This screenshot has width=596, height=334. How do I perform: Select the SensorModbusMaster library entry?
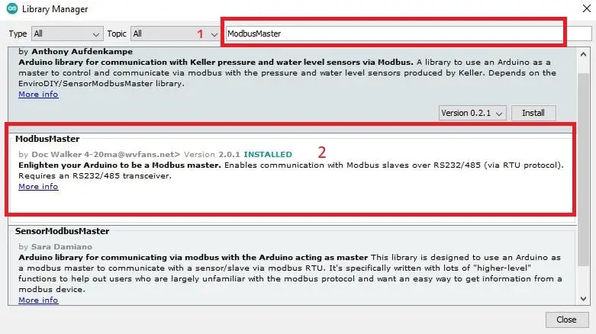(x=292, y=265)
